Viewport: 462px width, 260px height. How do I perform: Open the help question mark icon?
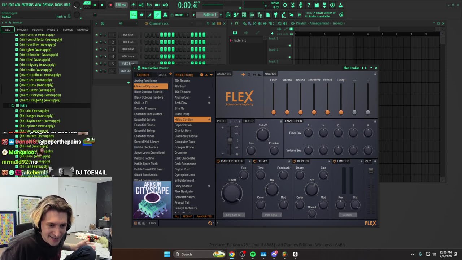click(309, 5)
